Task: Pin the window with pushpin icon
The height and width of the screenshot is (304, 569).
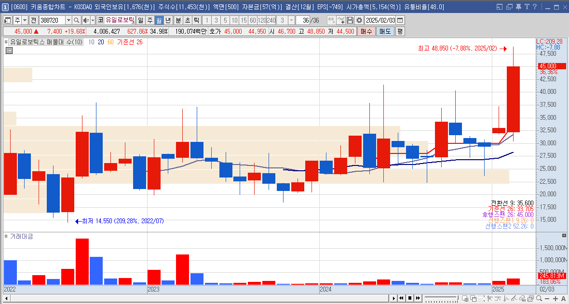Action: pyautogui.click(x=518, y=7)
